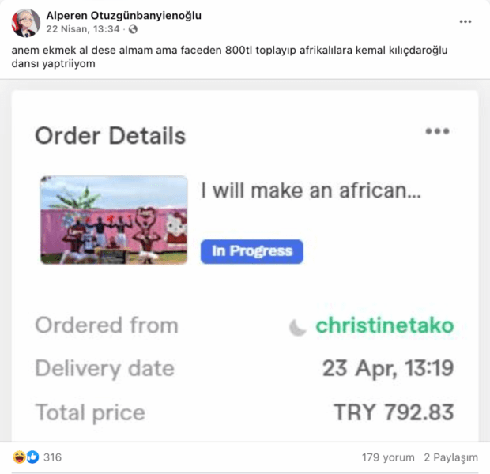Open the 2 Paylaşım shares list

[450, 457]
